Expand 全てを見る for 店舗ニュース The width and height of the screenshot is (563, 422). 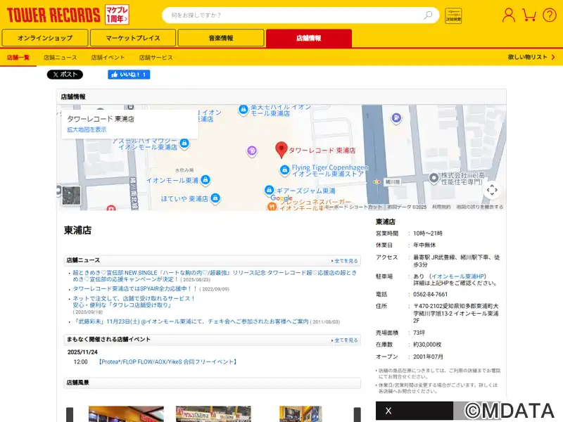point(346,261)
